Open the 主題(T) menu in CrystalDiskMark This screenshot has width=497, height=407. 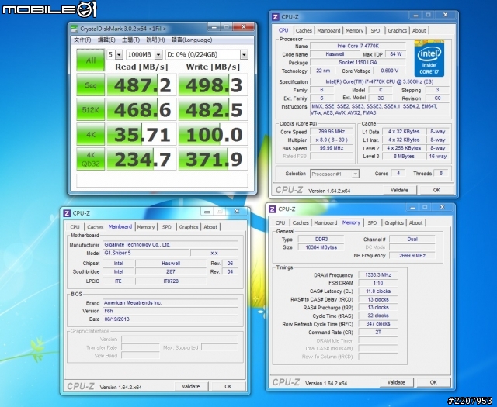pyautogui.click(x=130, y=40)
